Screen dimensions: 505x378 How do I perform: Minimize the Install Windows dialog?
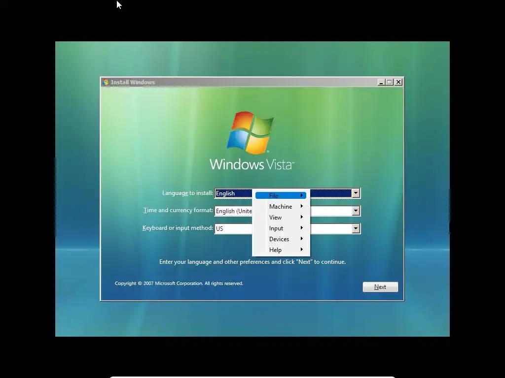pyautogui.click(x=381, y=82)
